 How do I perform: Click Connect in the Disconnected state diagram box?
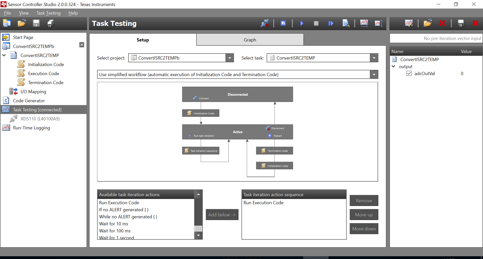click(201, 98)
